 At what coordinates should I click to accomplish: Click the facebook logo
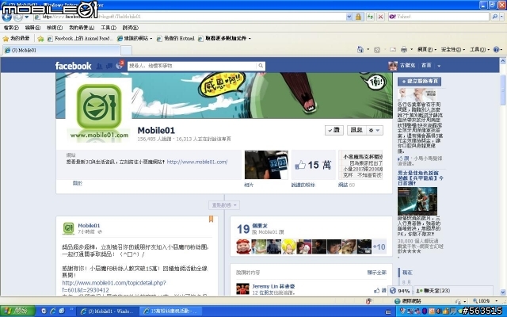74,66
